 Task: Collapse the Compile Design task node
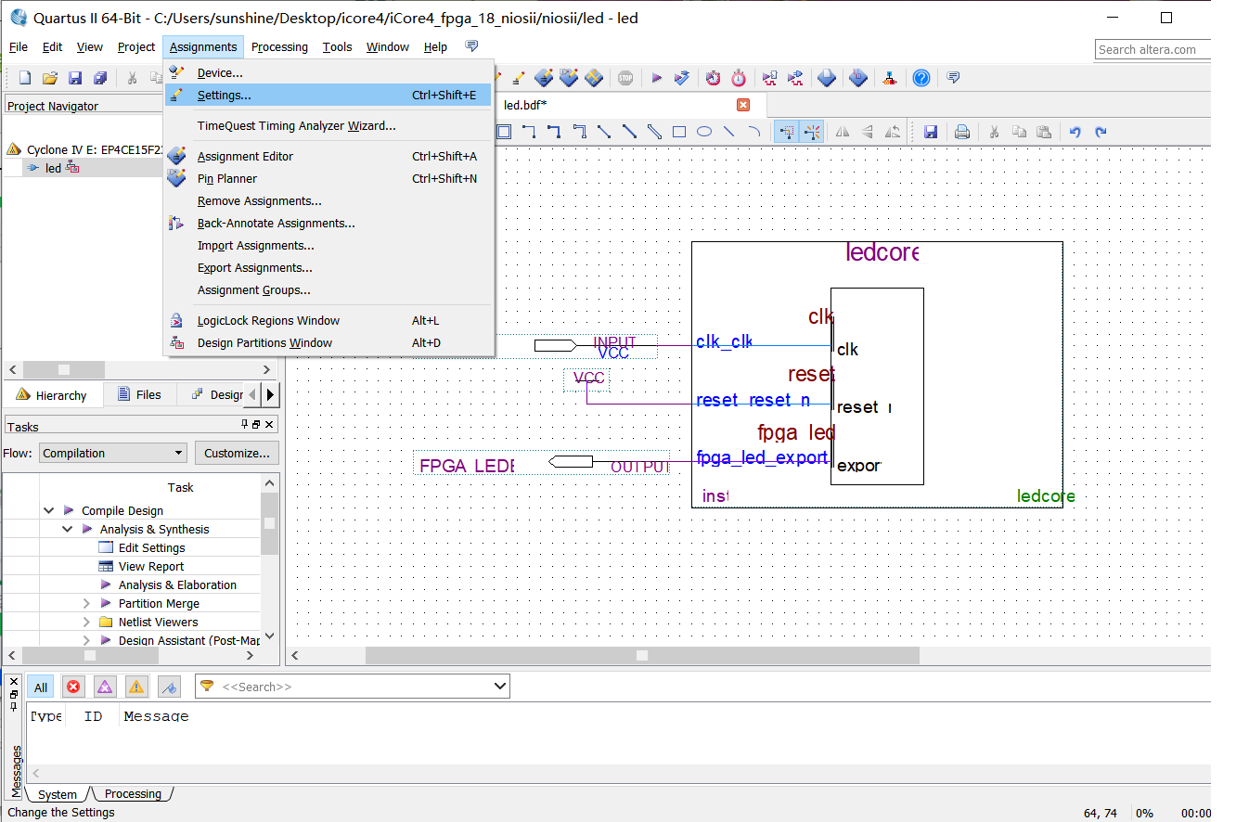[49, 510]
